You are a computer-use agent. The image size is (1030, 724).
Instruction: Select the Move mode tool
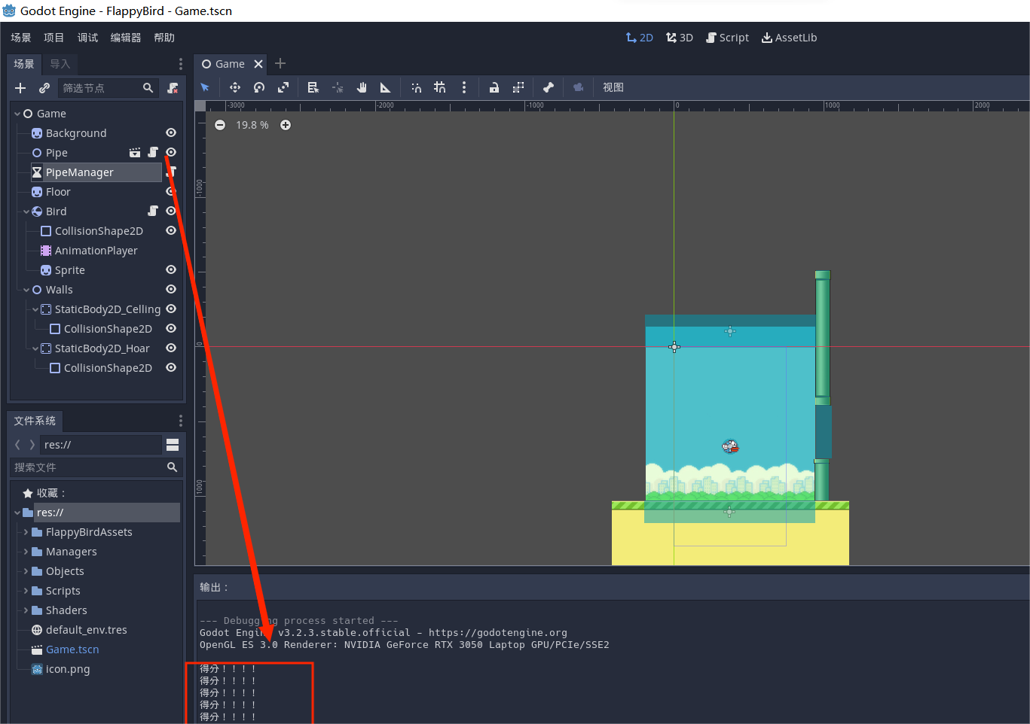235,87
